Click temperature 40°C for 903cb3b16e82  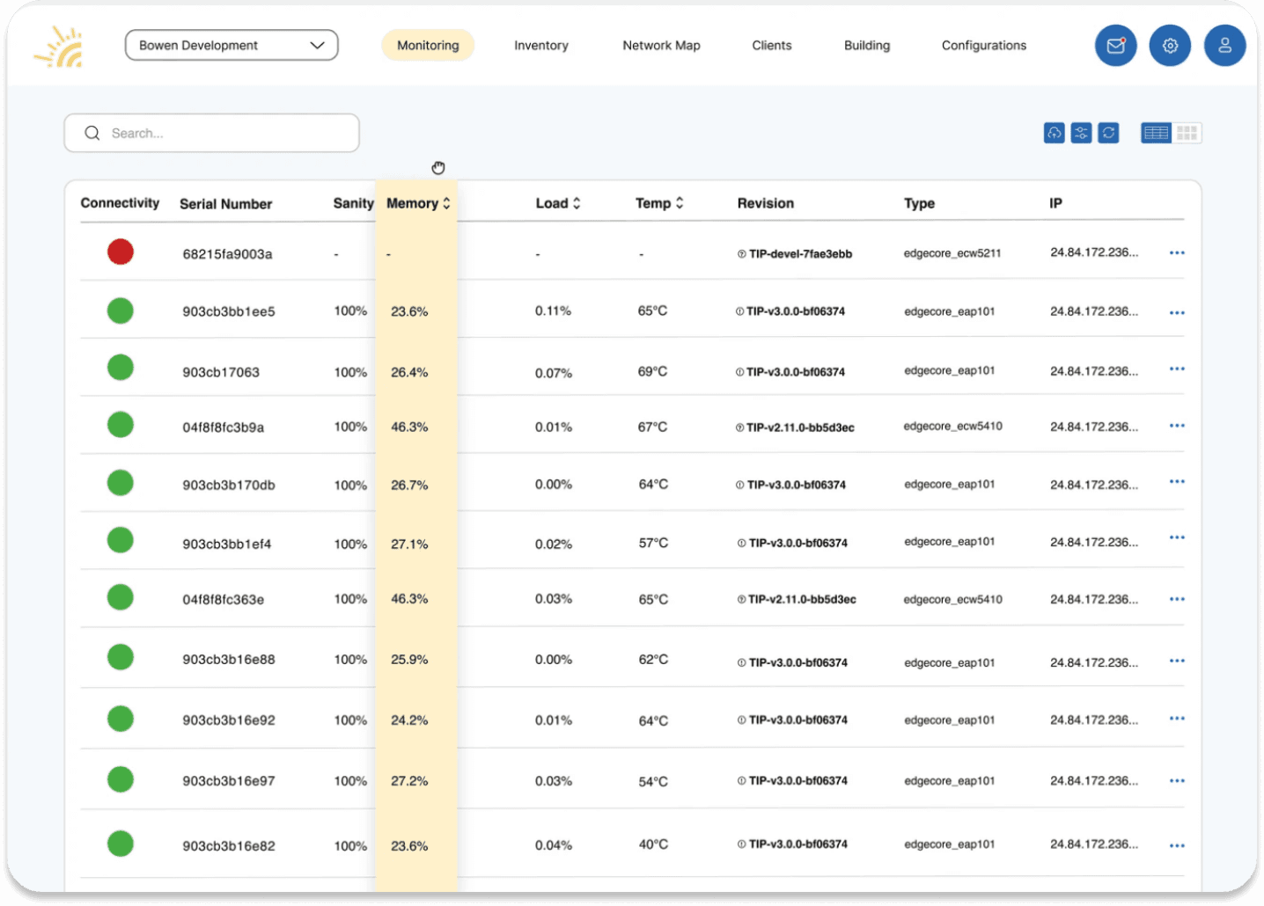653,844
